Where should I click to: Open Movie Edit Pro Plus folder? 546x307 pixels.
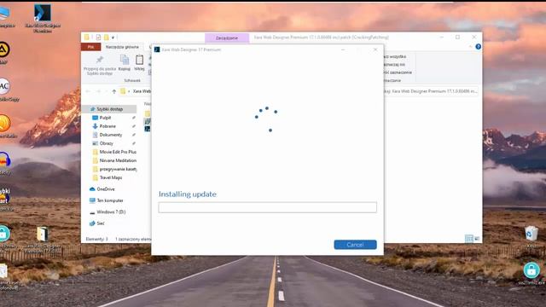point(118,152)
